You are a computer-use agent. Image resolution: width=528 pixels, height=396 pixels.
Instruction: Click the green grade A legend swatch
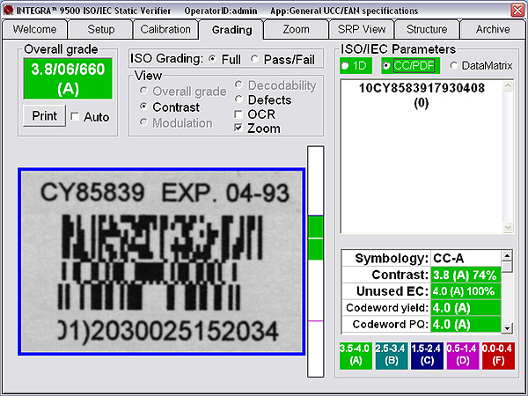356,354
